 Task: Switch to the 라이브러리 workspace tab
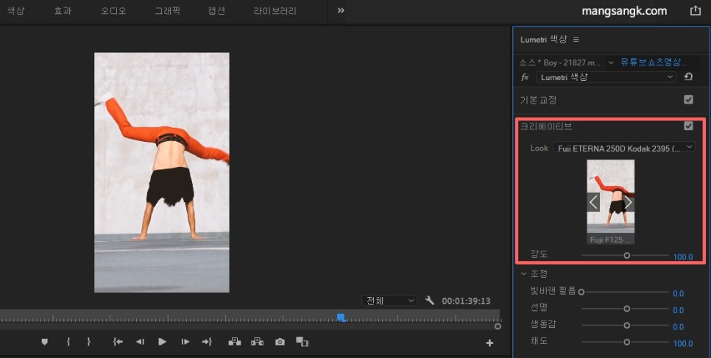275,10
